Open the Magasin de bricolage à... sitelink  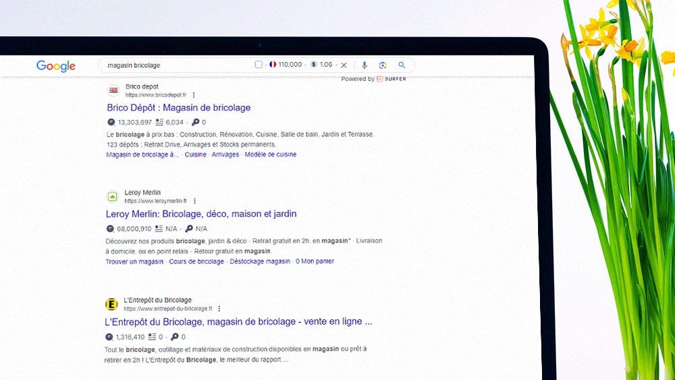click(142, 155)
